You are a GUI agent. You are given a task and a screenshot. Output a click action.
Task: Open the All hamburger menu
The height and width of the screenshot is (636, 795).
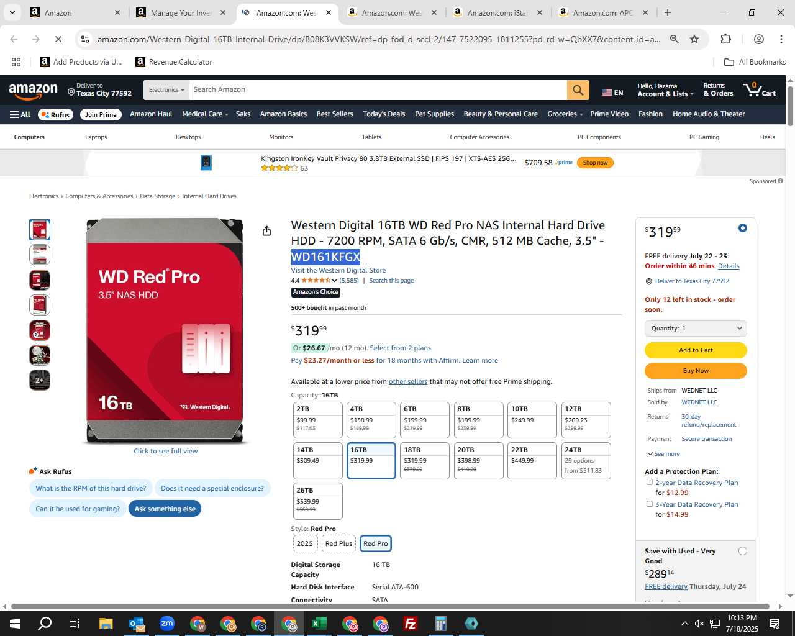pos(20,114)
